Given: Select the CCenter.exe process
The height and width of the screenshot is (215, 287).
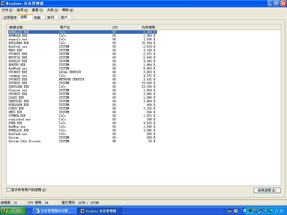Looking at the screenshot, I should pos(82,90).
